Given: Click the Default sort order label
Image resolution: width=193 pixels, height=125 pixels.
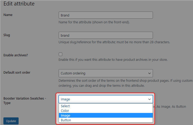Looking at the screenshot, I should pyautogui.click(x=17, y=72).
